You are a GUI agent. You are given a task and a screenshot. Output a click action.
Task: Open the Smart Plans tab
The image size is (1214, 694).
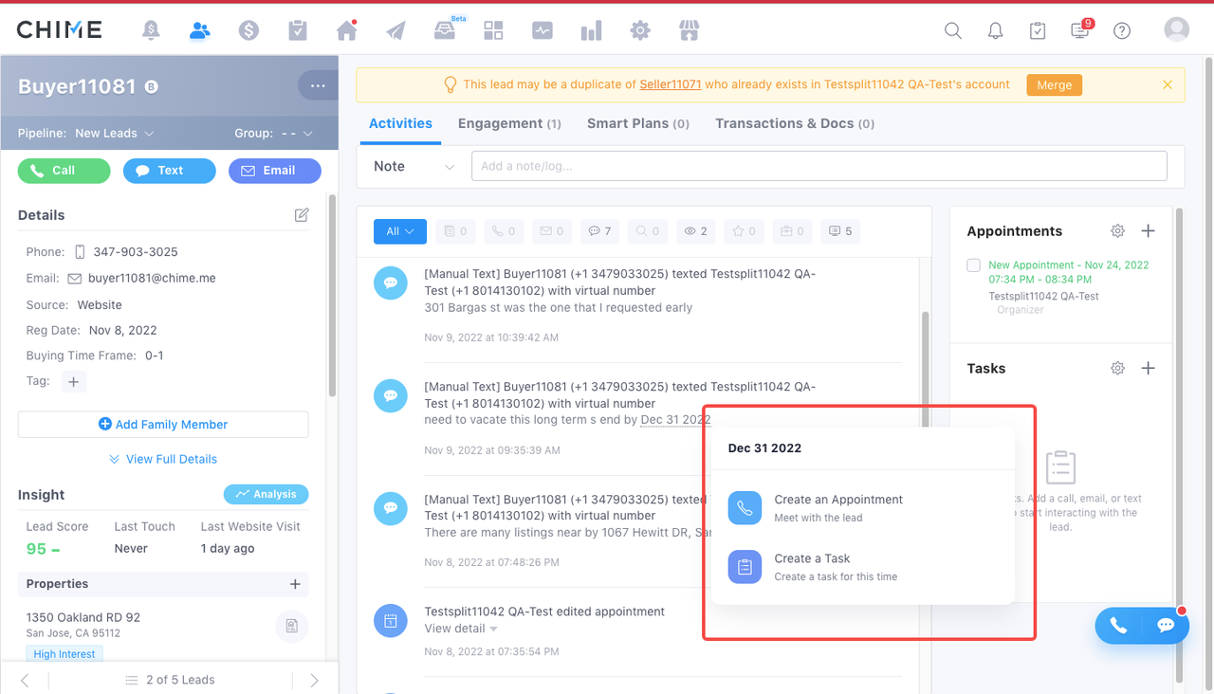(x=637, y=123)
